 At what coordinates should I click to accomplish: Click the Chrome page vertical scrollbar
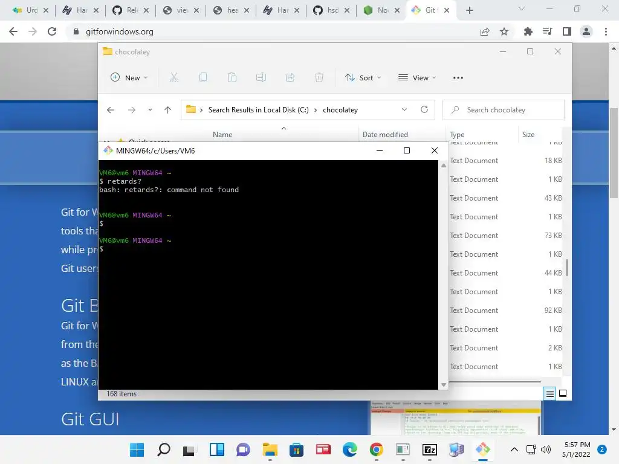[x=614, y=153]
